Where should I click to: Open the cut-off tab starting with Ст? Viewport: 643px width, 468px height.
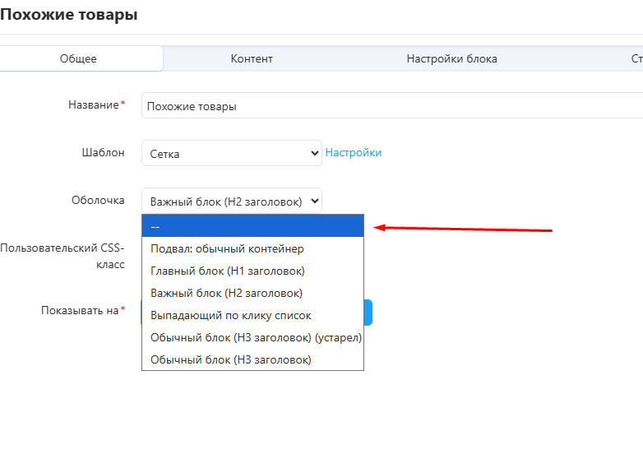pos(636,58)
